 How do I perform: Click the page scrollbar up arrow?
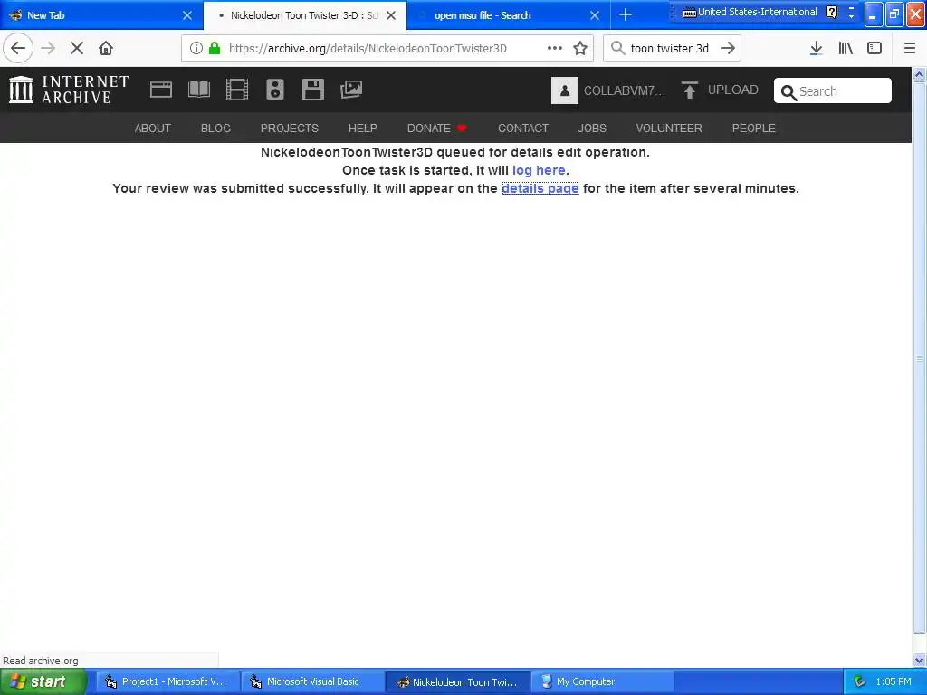920,74
